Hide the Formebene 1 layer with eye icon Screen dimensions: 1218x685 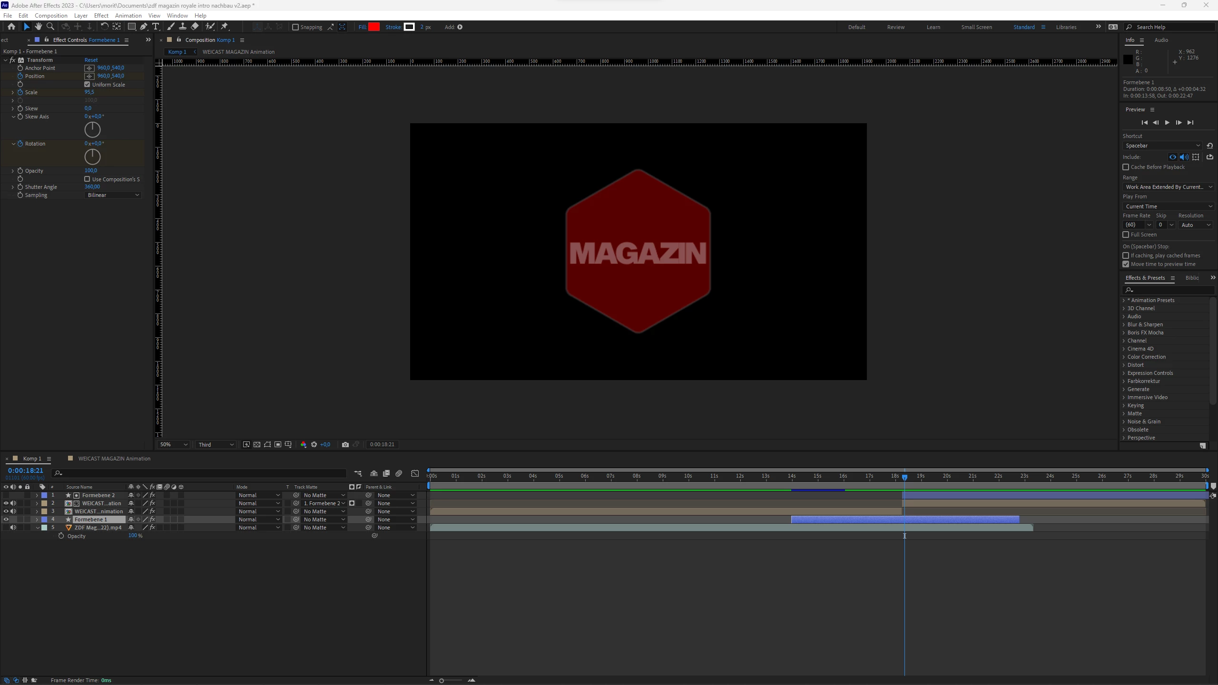[x=6, y=519]
